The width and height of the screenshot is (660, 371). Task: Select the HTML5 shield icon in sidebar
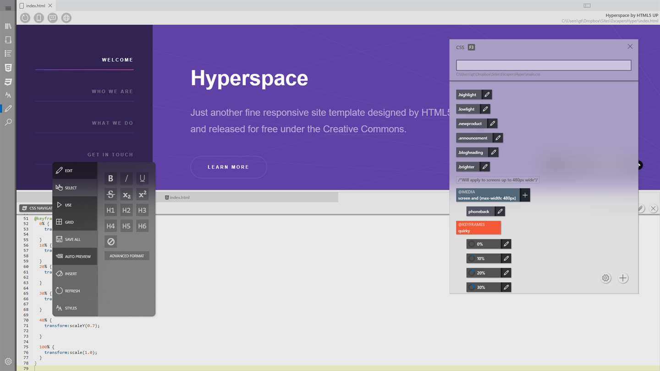click(x=8, y=68)
